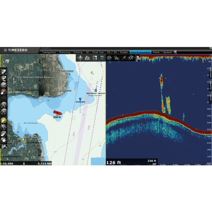Switch to the Navigation workspace tab

coord(49,52)
